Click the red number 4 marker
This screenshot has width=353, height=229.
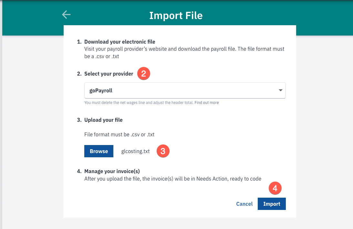pos(275,188)
